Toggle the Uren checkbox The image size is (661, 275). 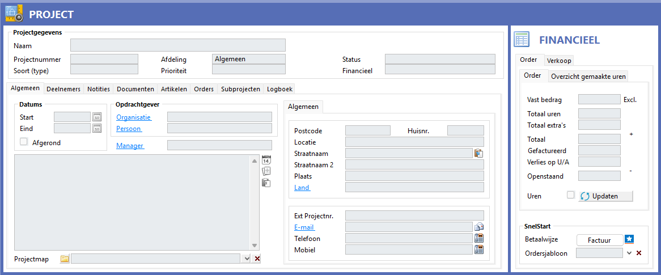[571, 195]
